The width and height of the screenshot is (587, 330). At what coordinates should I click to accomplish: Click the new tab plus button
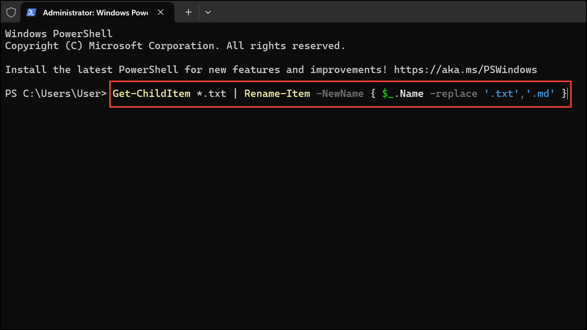point(188,12)
